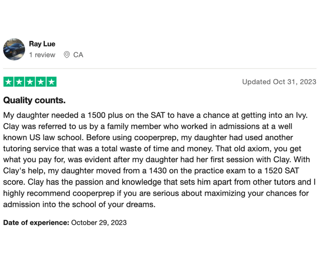Viewport: 321px width, 279px height.
Task: Click the CA location label
Action: coord(78,55)
